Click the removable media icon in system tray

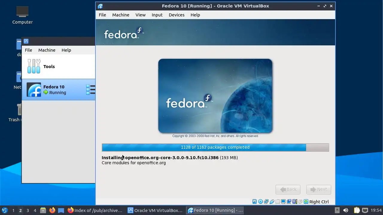pyautogui.click(x=337, y=210)
